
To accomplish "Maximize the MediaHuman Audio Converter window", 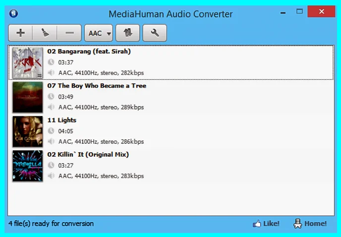I will tap(299, 11).
